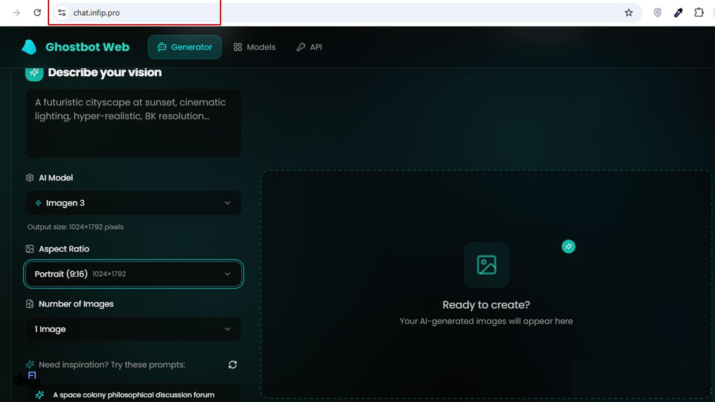Refresh the inspiration prompts list

(x=232, y=364)
